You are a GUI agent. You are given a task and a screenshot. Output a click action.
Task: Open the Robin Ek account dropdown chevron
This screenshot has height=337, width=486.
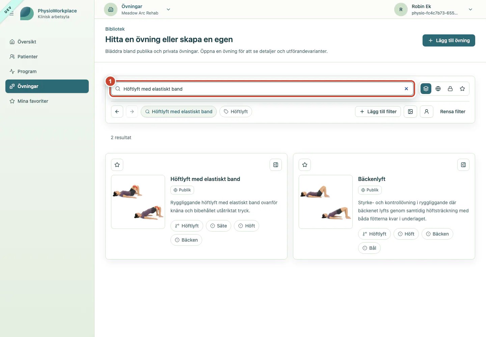(x=470, y=9)
